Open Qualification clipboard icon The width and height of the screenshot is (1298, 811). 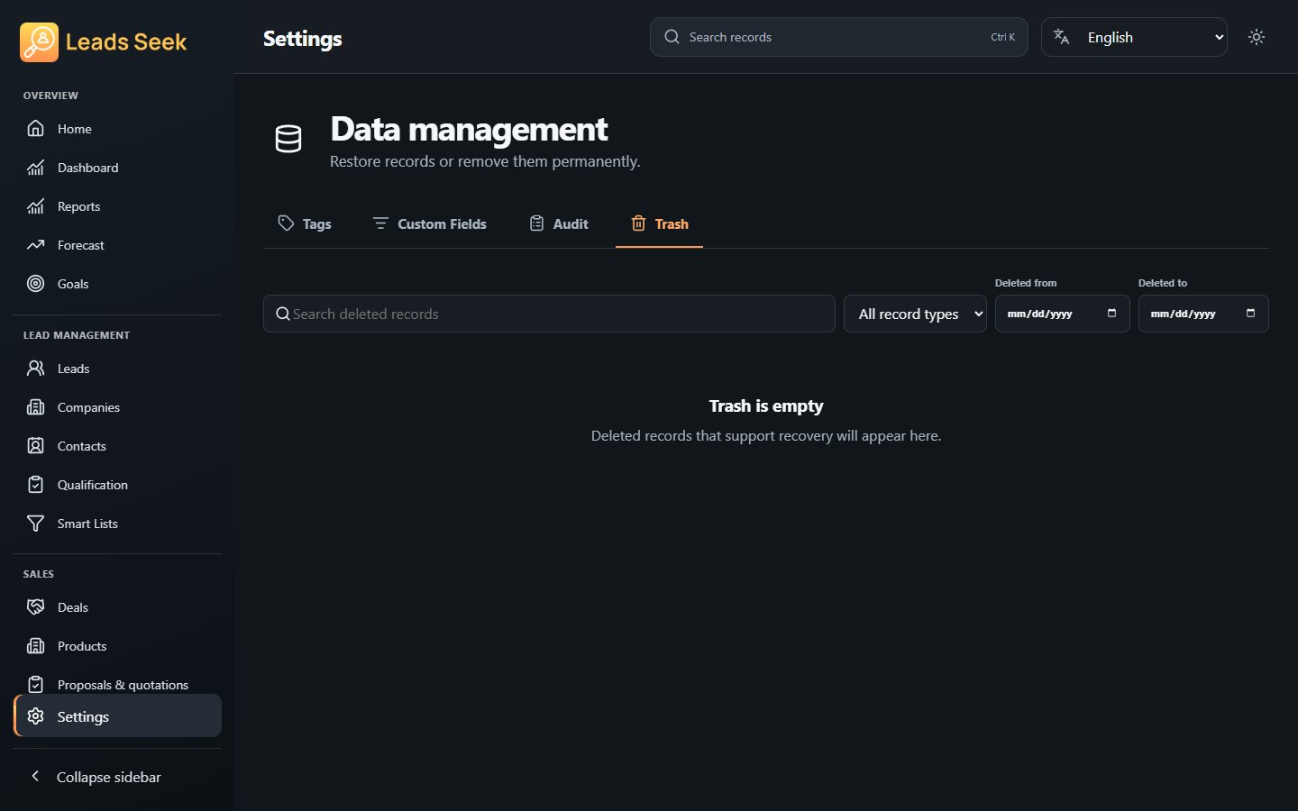(x=35, y=485)
